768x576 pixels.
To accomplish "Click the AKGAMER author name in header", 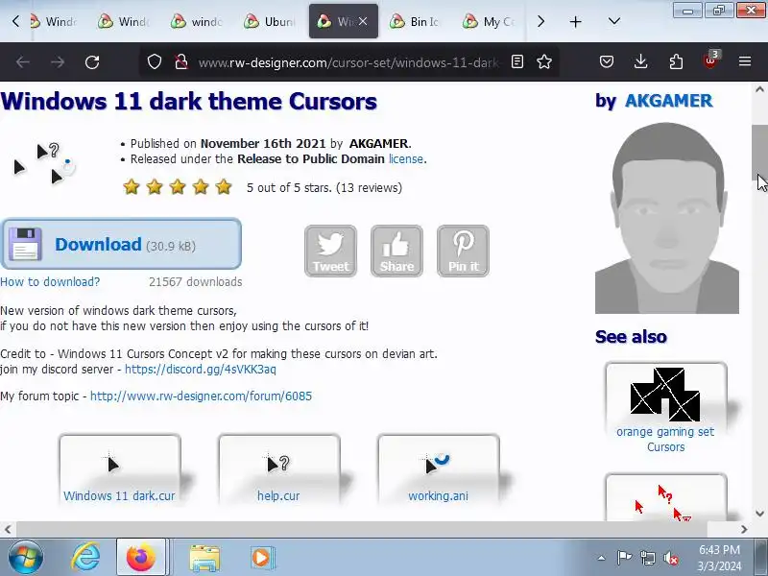I will click(668, 101).
